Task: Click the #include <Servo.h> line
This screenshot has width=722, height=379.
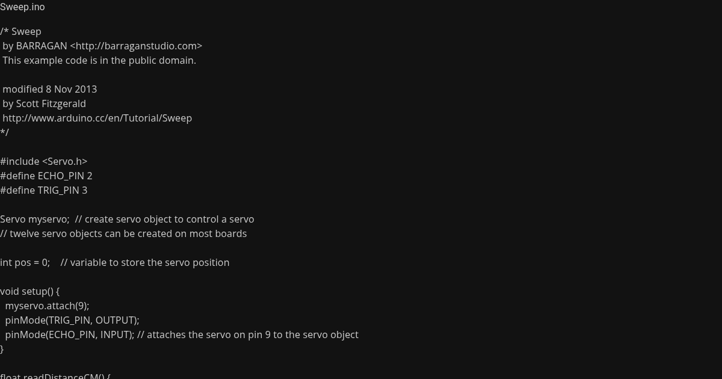Action: [44, 161]
